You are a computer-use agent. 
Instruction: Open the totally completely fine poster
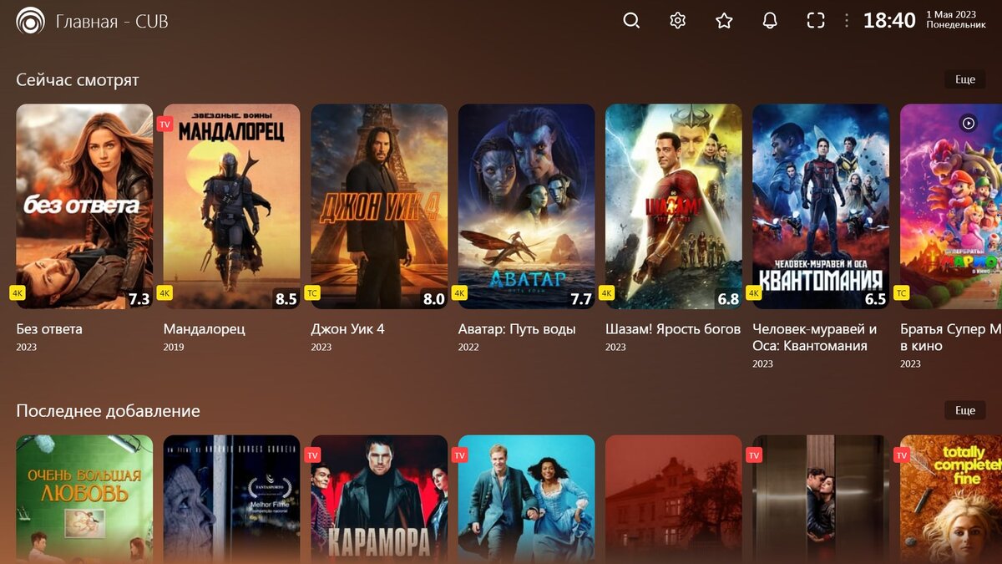click(951, 499)
